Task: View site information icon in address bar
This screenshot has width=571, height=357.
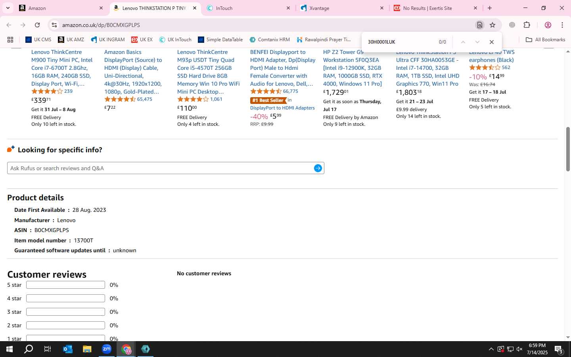Action: (54, 25)
